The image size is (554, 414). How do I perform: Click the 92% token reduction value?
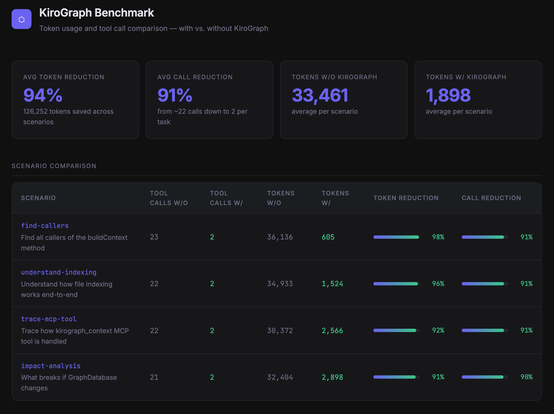coord(438,330)
